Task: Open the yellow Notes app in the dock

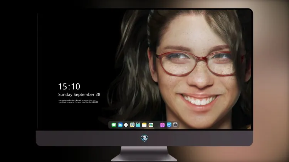Action: [144, 125]
